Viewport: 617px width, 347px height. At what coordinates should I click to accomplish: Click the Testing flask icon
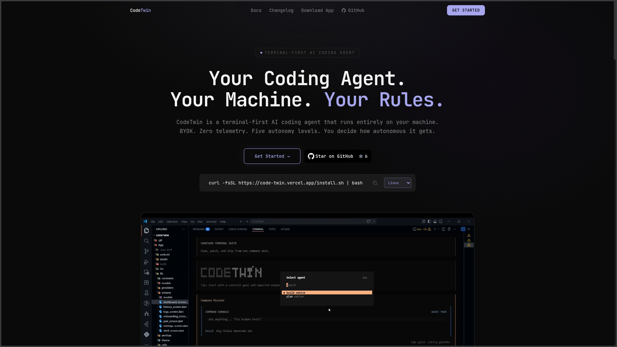pos(147,293)
